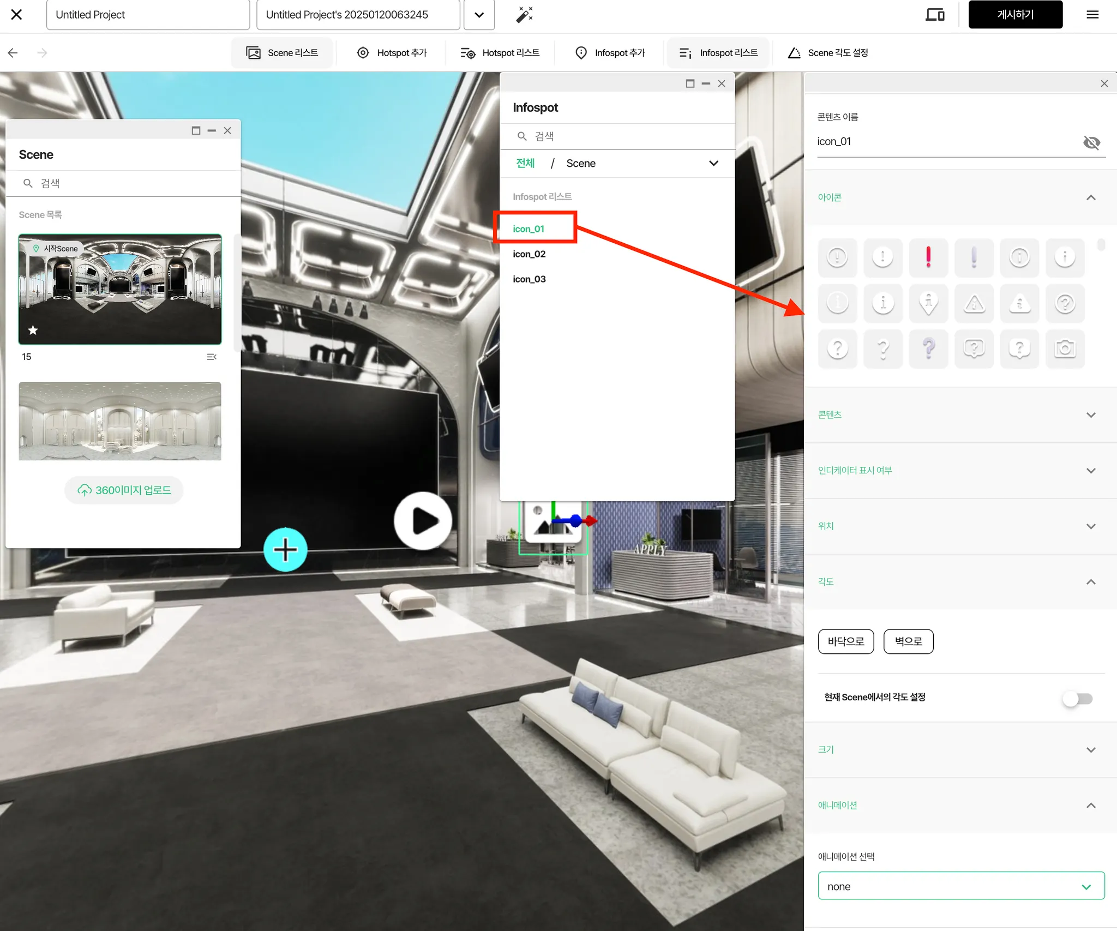Click the undo back arrow
The height and width of the screenshot is (931, 1117).
(x=13, y=53)
